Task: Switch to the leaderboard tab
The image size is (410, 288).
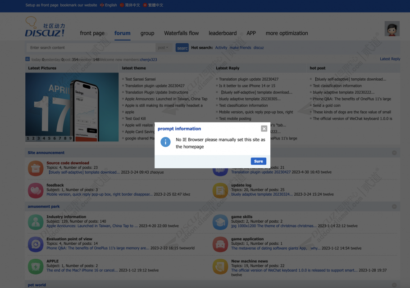Action: [223, 33]
